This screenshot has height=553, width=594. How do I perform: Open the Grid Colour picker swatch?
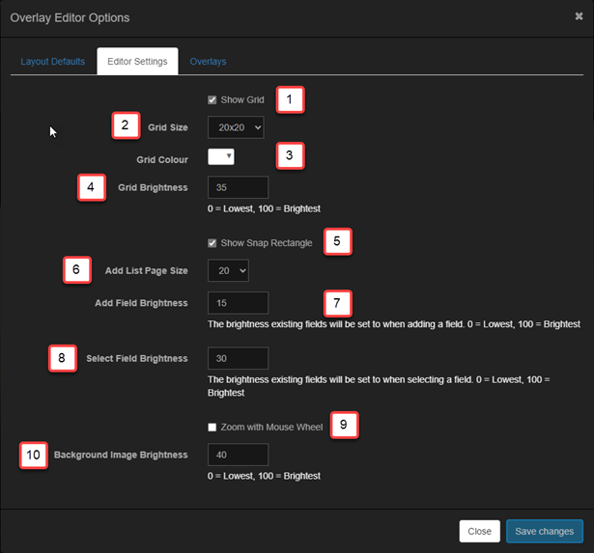click(x=221, y=157)
